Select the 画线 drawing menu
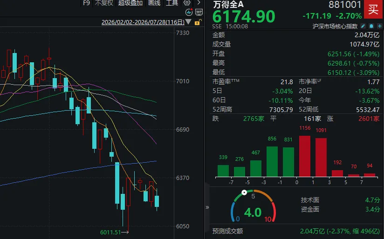The image size is (384, 239). (154, 3)
